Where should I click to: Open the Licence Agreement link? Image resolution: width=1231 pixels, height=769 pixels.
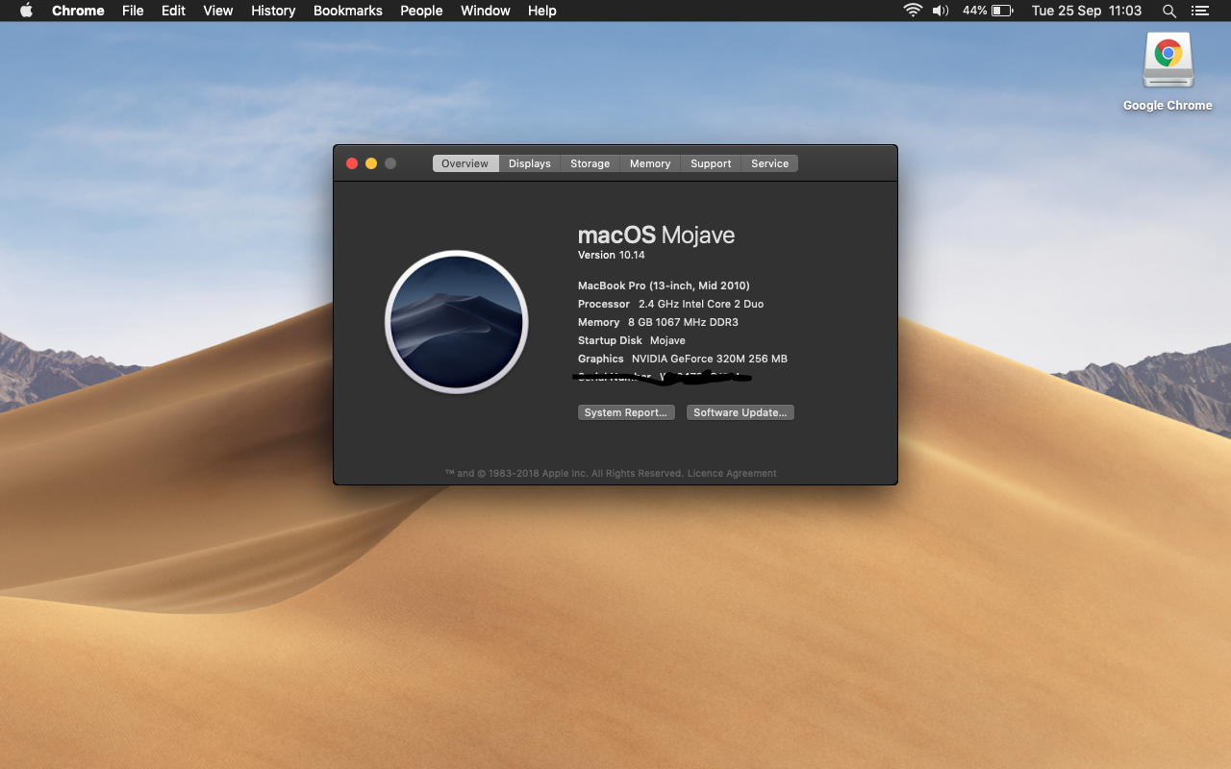(x=732, y=473)
